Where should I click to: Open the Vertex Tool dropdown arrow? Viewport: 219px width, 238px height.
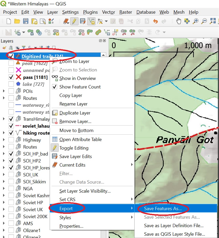pyautogui.click(x=106, y=21)
